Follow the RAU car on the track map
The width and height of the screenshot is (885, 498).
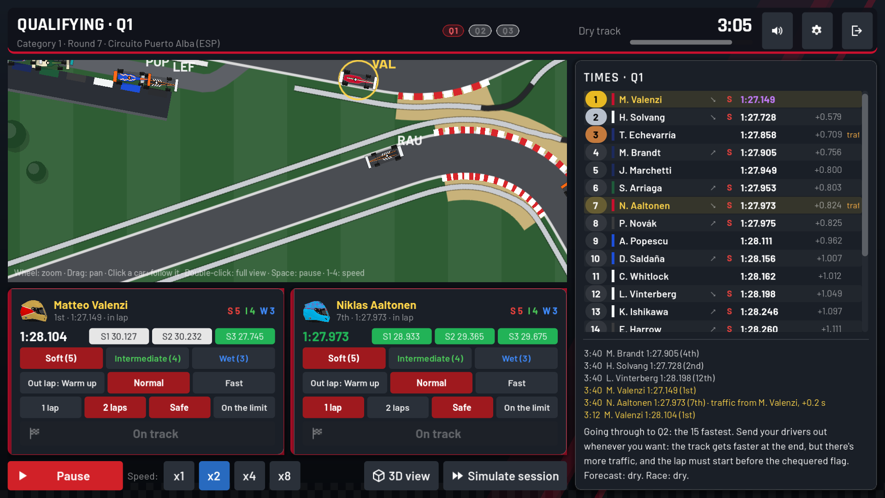pos(384,156)
